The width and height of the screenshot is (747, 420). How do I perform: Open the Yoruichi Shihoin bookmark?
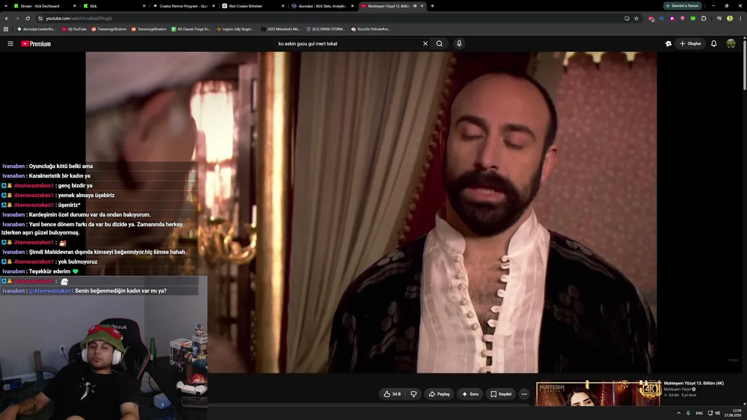coord(371,29)
